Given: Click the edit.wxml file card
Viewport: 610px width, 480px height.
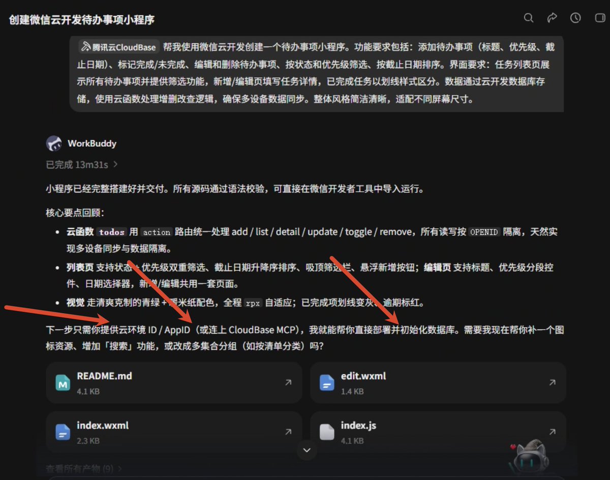Looking at the screenshot, I should coord(438,383).
